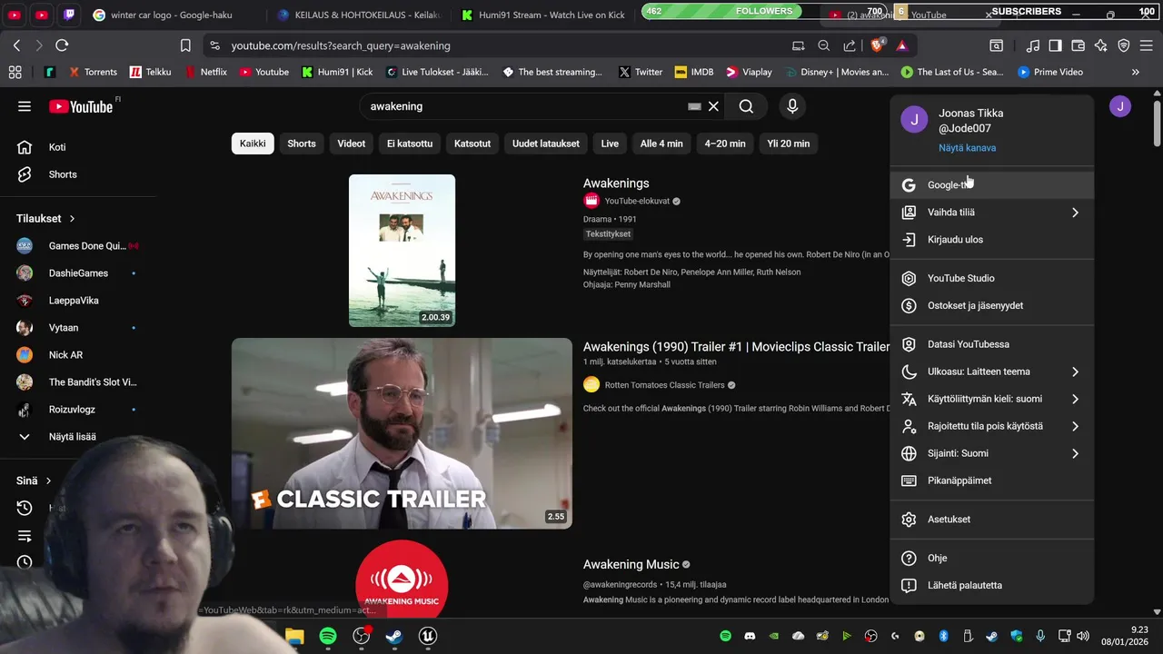Screen dimensions: 1163x654
Task: Select the Kaikki filter chip
Action: click(253, 144)
